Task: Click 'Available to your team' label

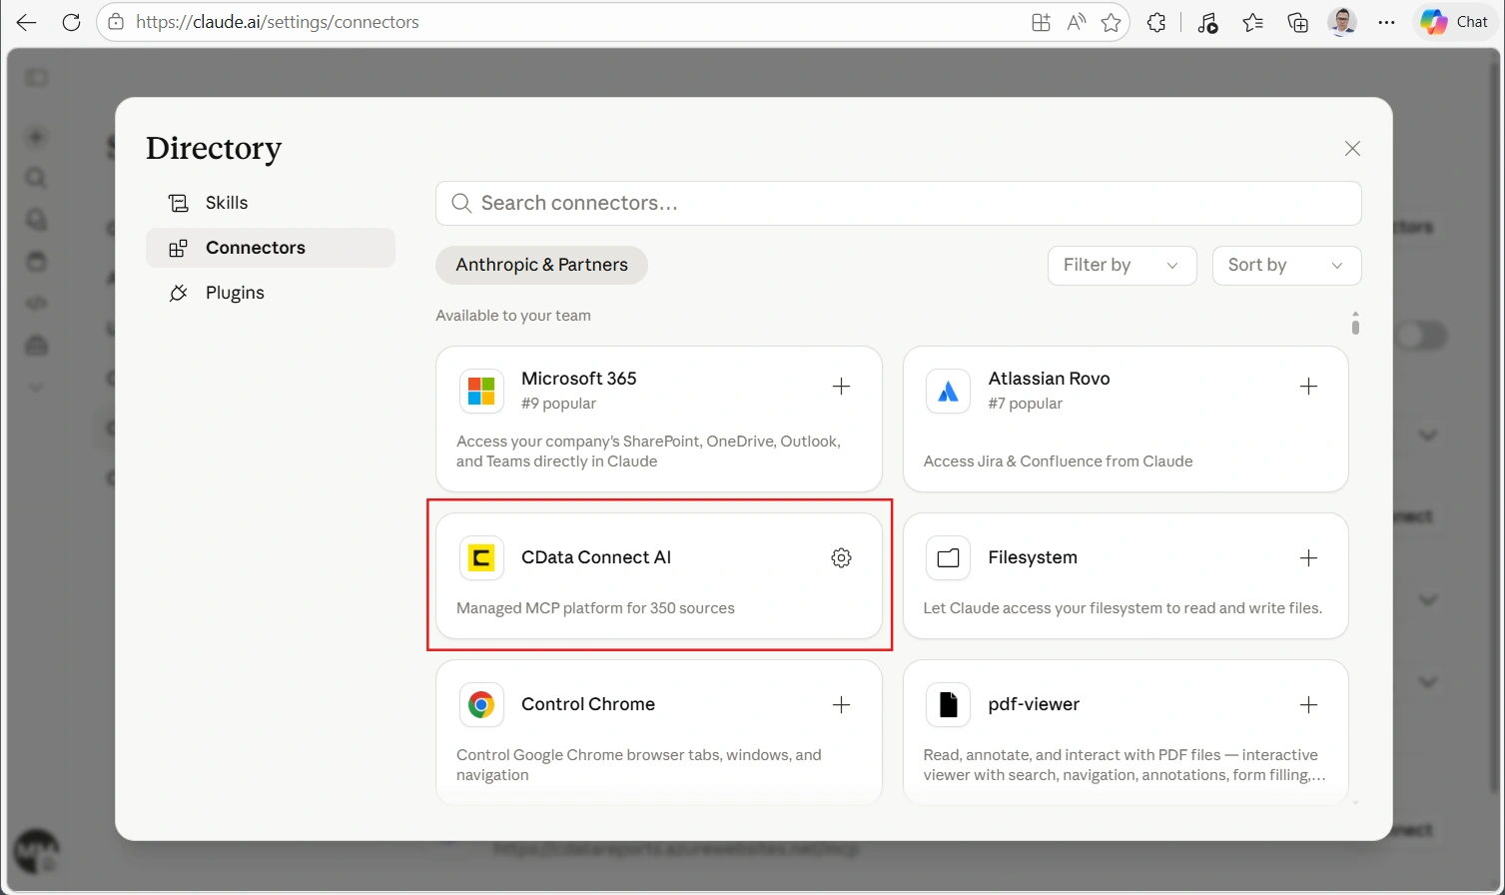Action: (513, 316)
